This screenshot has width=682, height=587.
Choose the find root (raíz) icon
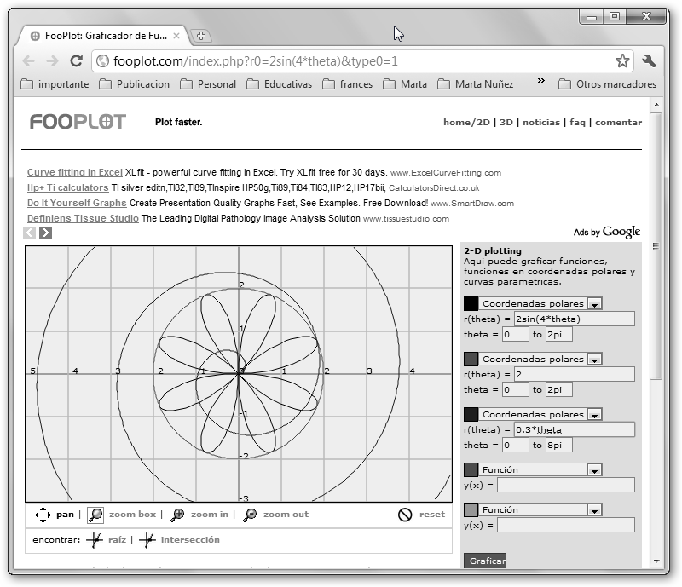95,539
